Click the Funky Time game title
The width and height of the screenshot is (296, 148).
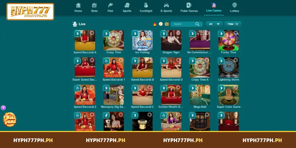(x=229, y=52)
